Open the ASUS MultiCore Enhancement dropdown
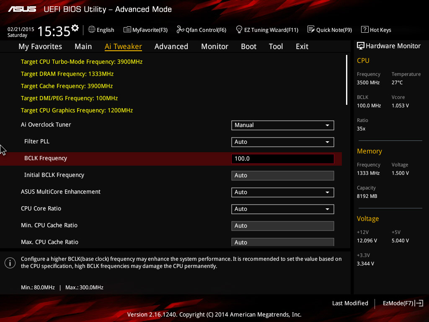Viewport: 429px width, 322px height. point(283,192)
